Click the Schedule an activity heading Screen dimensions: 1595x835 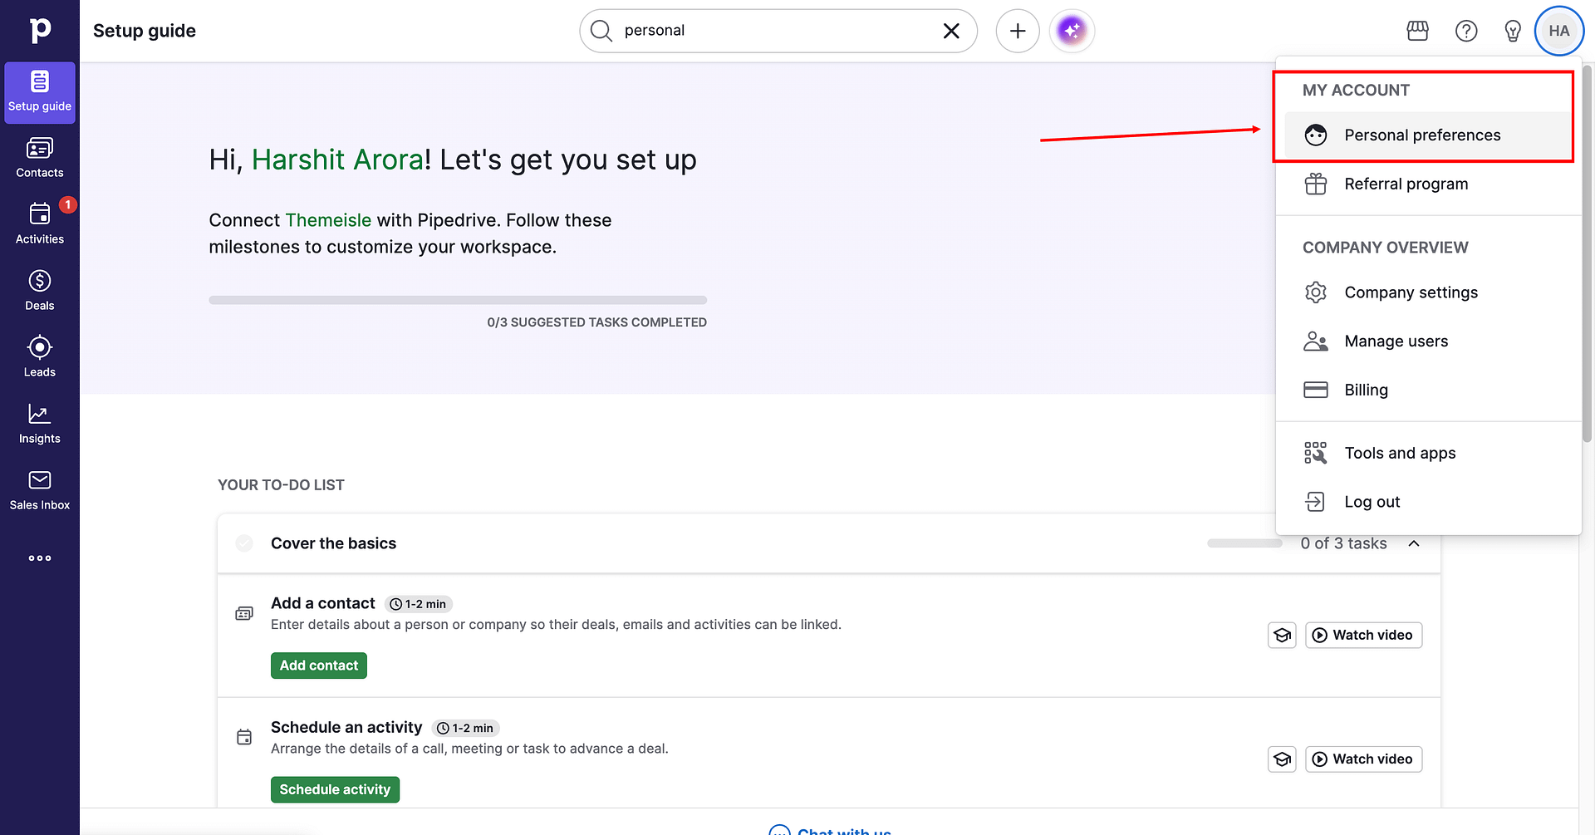tap(346, 727)
